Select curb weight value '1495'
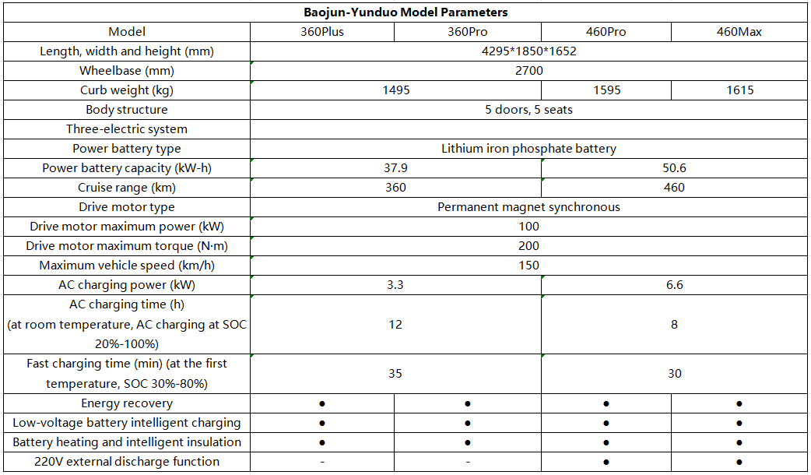This screenshot has height=475, width=811. tap(395, 90)
